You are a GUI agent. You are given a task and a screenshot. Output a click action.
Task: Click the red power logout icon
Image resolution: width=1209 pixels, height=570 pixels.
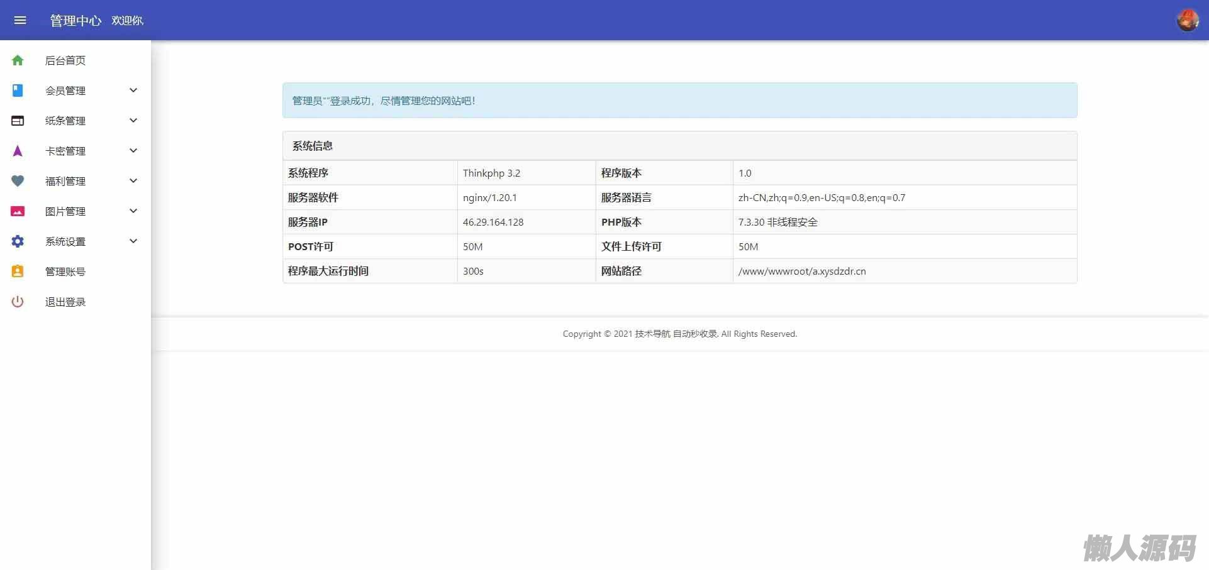(18, 302)
